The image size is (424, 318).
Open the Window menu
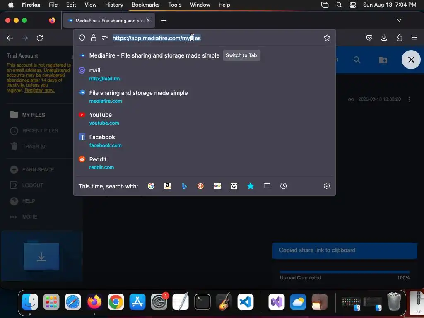pyautogui.click(x=200, y=5)
